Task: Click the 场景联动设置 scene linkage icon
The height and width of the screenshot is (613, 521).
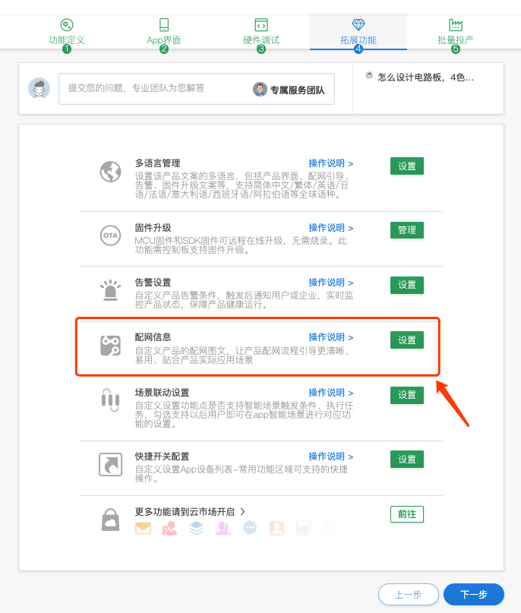Action: click(x=111, y=400)
